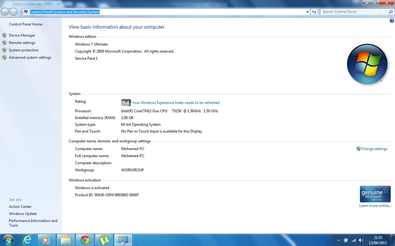Click the volume speaker tray icon
This screenshot has width=395, height=246.
point(361,240)
